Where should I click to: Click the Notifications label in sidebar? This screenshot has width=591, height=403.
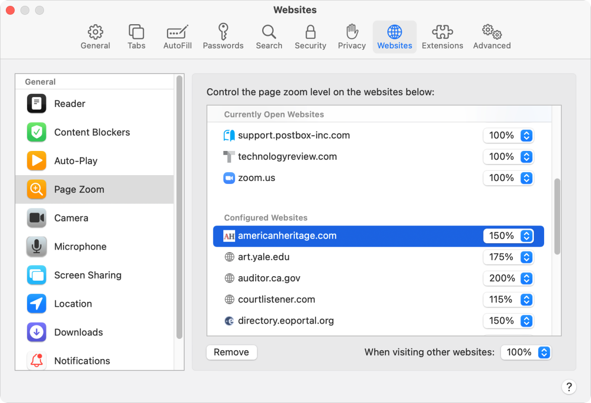pos(82,361)
